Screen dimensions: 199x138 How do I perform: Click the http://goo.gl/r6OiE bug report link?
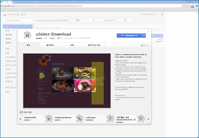point(121,89)
